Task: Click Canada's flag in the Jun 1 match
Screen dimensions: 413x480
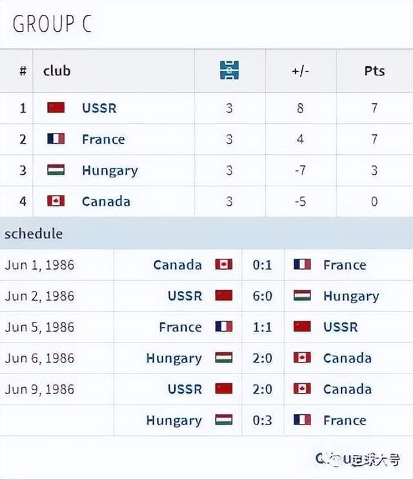Action: tap(224, 264)
